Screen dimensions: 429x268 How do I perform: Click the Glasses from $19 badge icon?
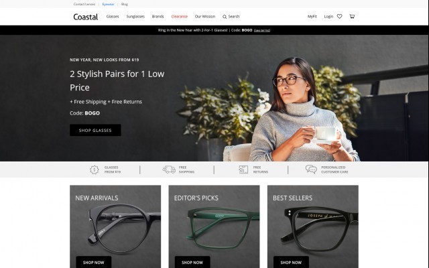(94, 170)
